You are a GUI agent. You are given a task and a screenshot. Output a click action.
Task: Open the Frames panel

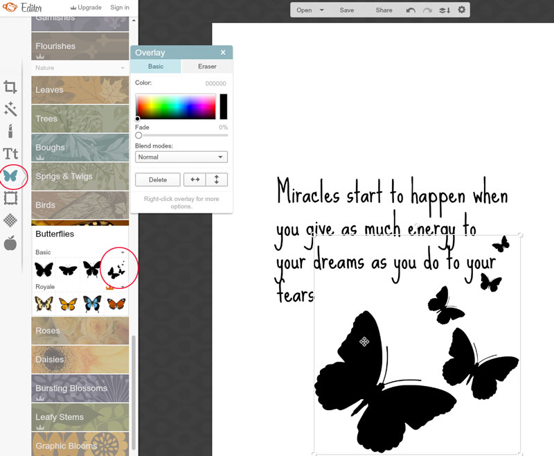10,200
